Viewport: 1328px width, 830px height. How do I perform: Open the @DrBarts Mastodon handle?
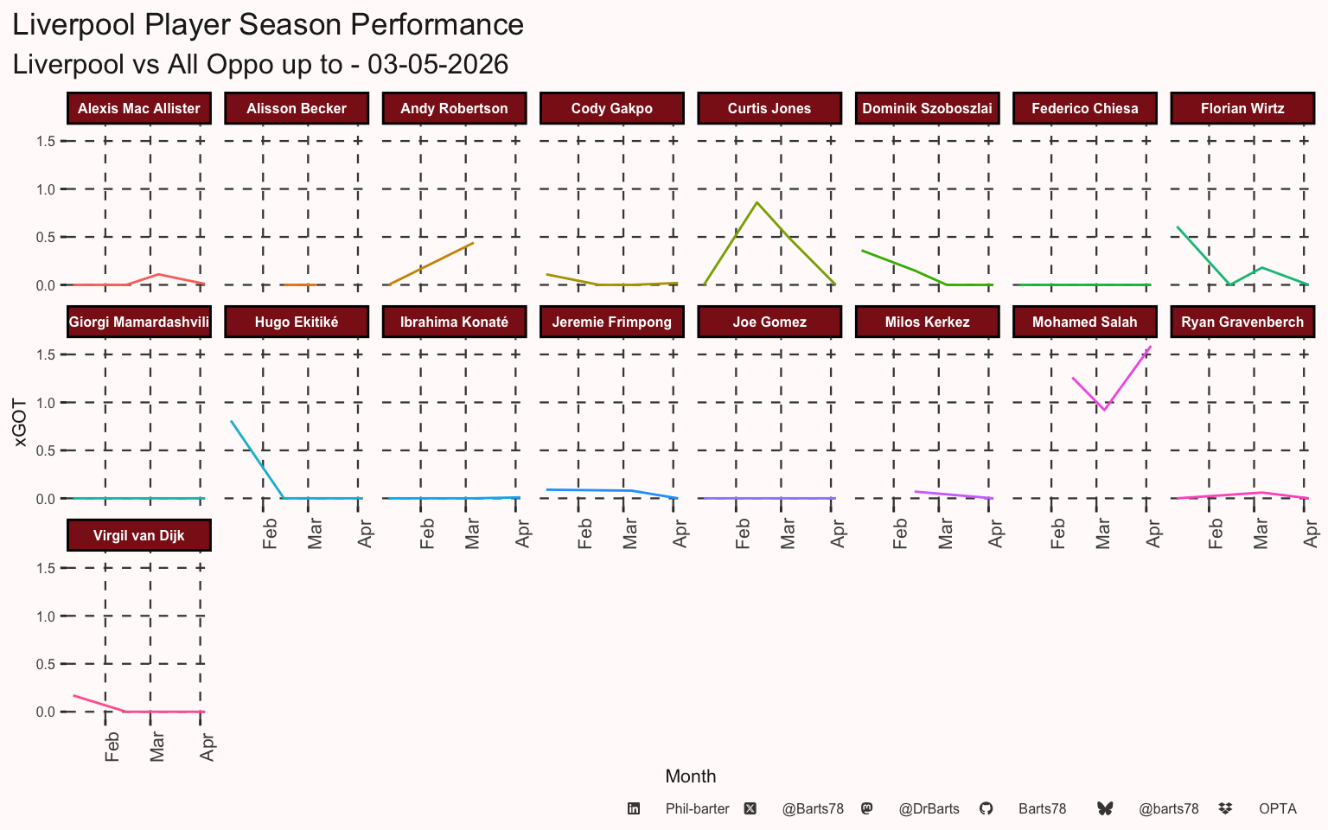coord(929,809)
